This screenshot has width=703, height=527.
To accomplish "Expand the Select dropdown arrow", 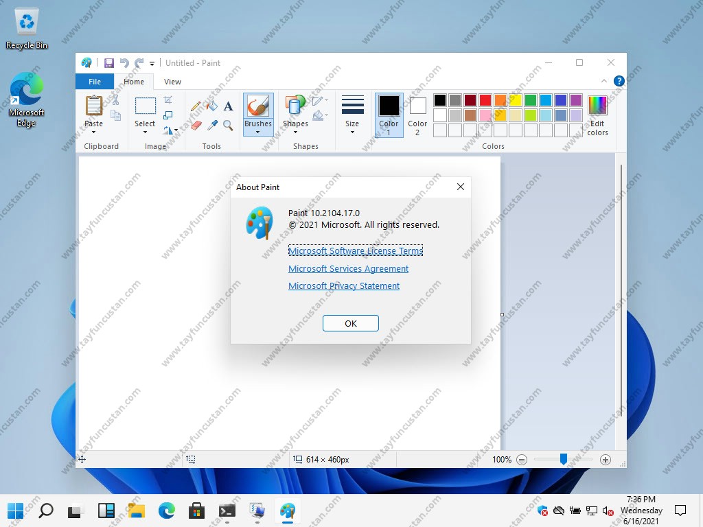I will [x=146, y=132].
